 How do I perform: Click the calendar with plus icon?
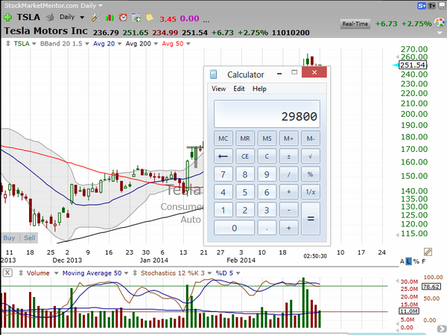click(x=136, y=18)
